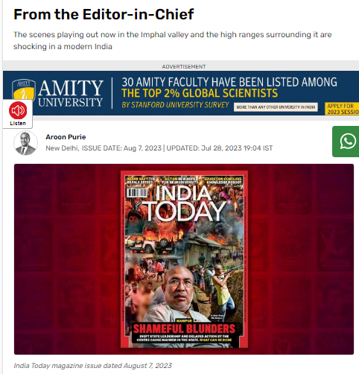Viewport: 359px width, 374px height.
Task: Click the AMITY UNIVERSITY wordmark in the banner
Action: coord(71,93)
